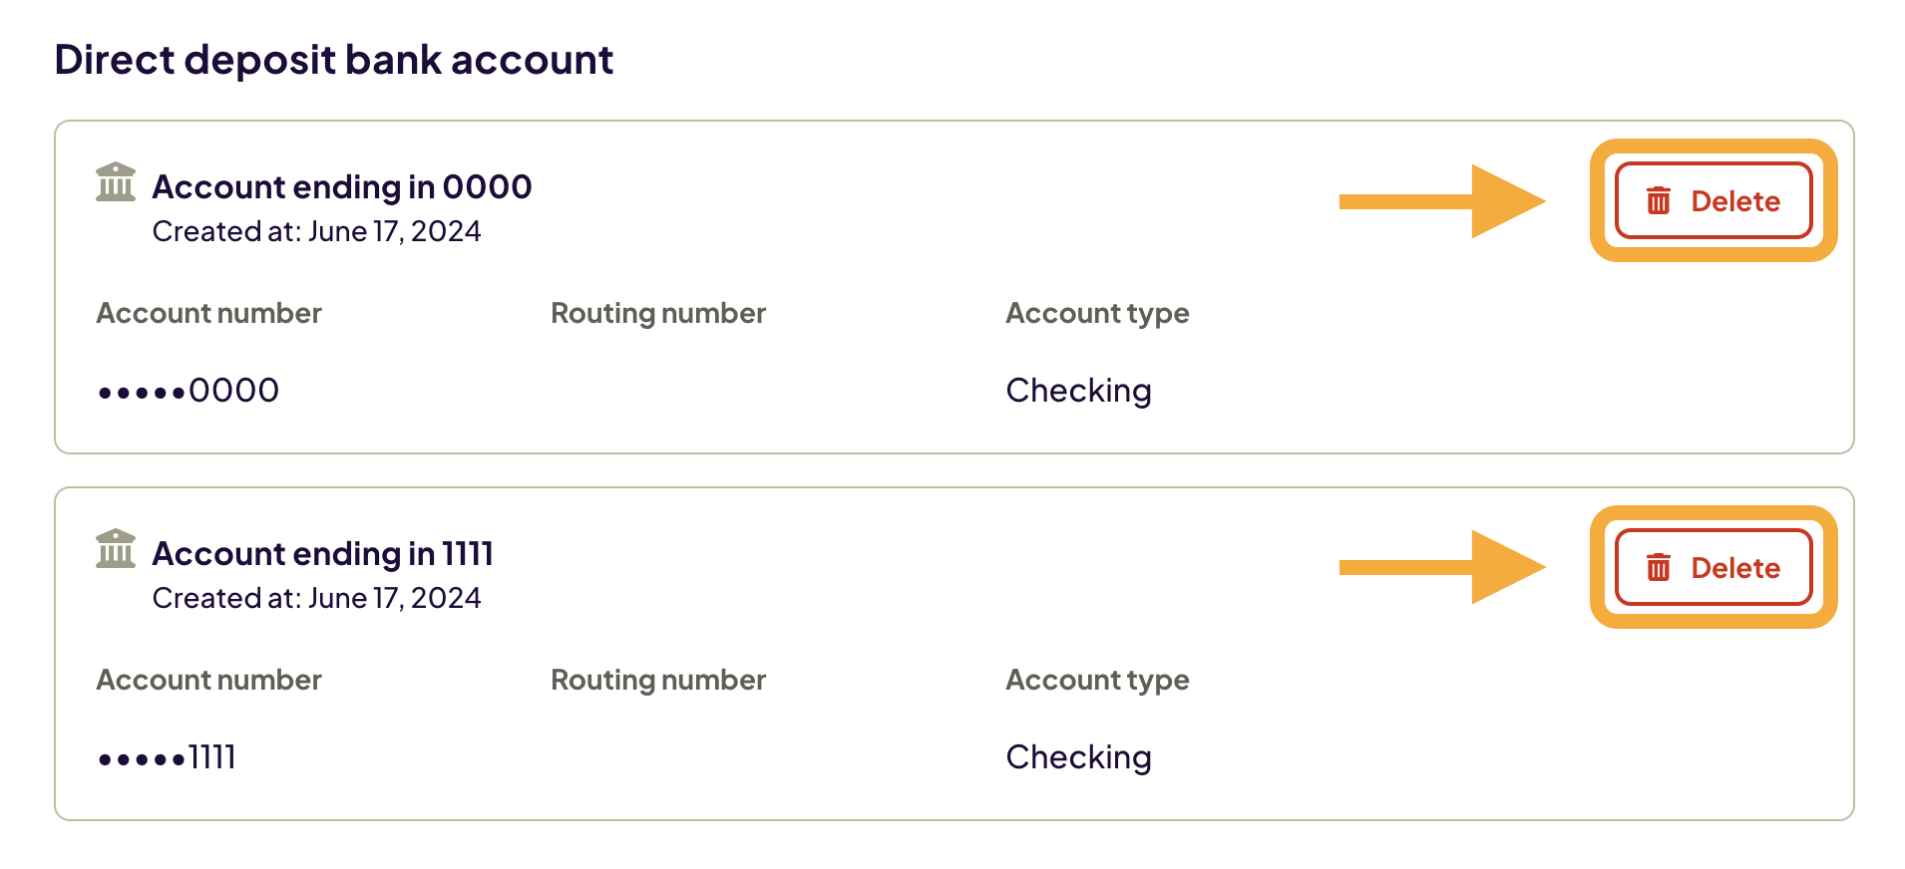Click Account number label in first card

coord(208,314)
